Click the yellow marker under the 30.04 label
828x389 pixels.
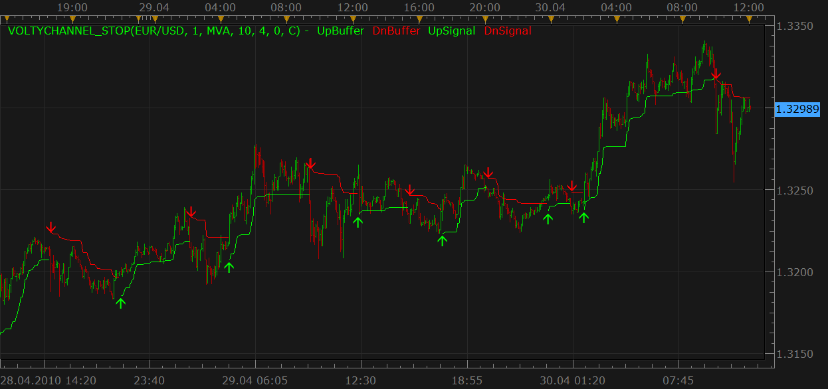click(x=551, y=19)
